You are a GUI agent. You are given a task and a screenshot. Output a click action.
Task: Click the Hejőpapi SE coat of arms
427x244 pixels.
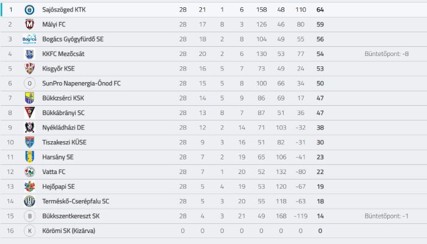[x=29, y=186]
